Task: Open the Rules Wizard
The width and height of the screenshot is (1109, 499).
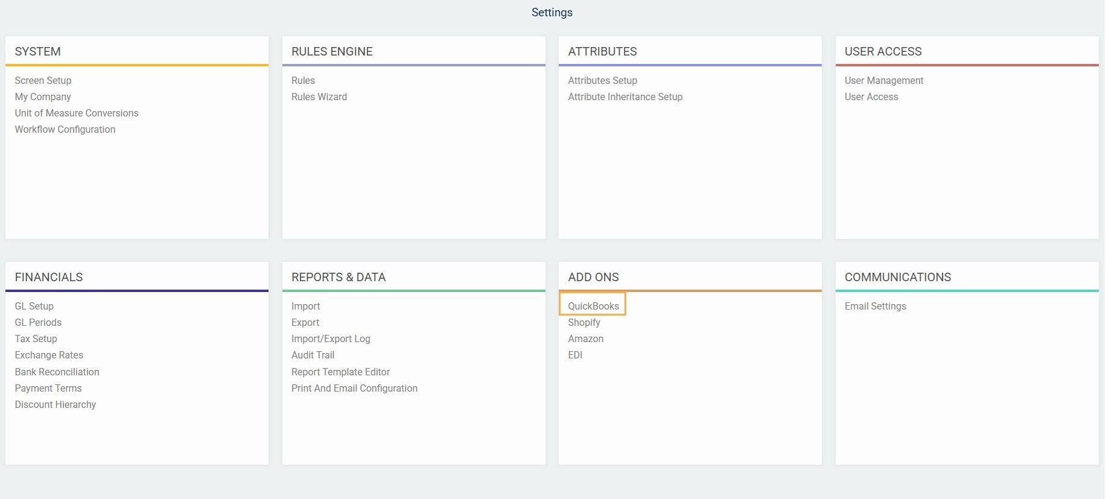Action: tap(319, 97)
